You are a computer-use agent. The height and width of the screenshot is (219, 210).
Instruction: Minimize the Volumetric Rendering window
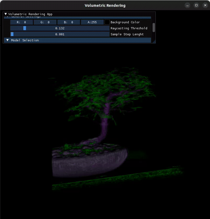(x=188, y=6)
